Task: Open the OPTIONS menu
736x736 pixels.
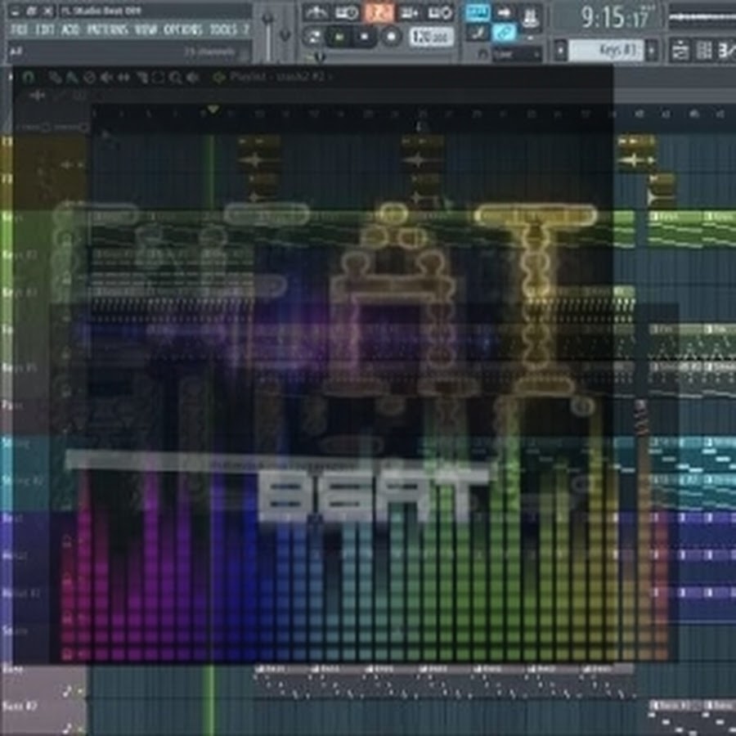Action: [x=181, y=30]
